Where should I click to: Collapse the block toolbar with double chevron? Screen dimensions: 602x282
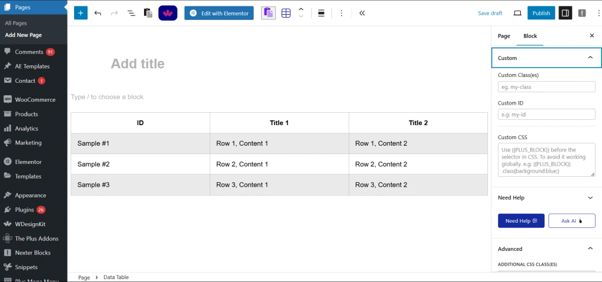tap(362, 13)
